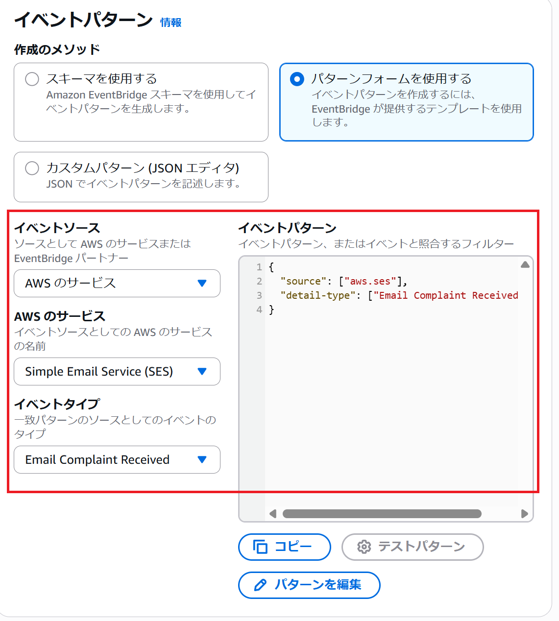Click the "detail-type" line in JSON editor
This screenshot has height=621, width=559.
pos(392,295)
